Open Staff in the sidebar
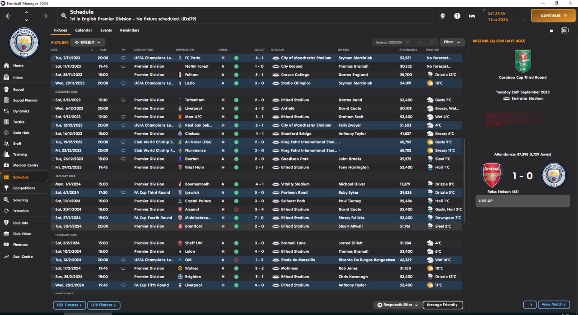This screenshot has width=578, height=315. pos(17,144)
